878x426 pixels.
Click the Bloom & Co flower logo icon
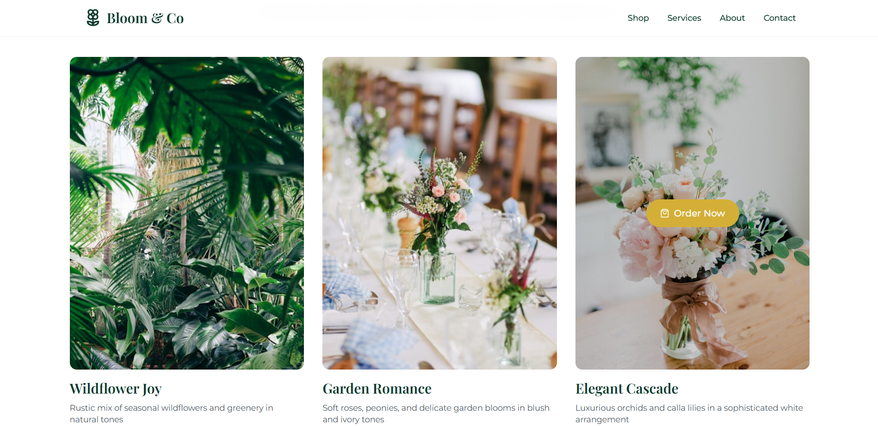pos(93,18)
